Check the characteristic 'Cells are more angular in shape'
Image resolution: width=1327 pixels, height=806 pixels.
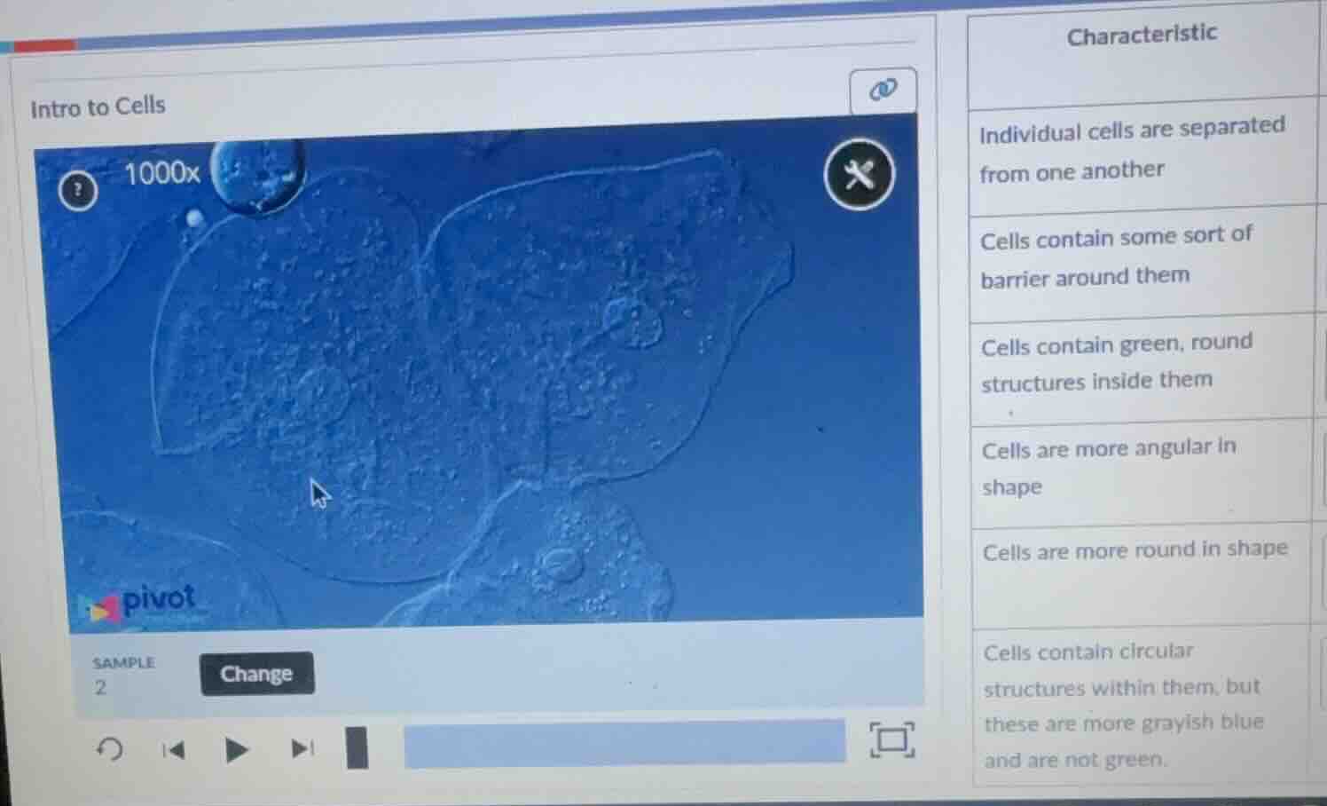1321,469
